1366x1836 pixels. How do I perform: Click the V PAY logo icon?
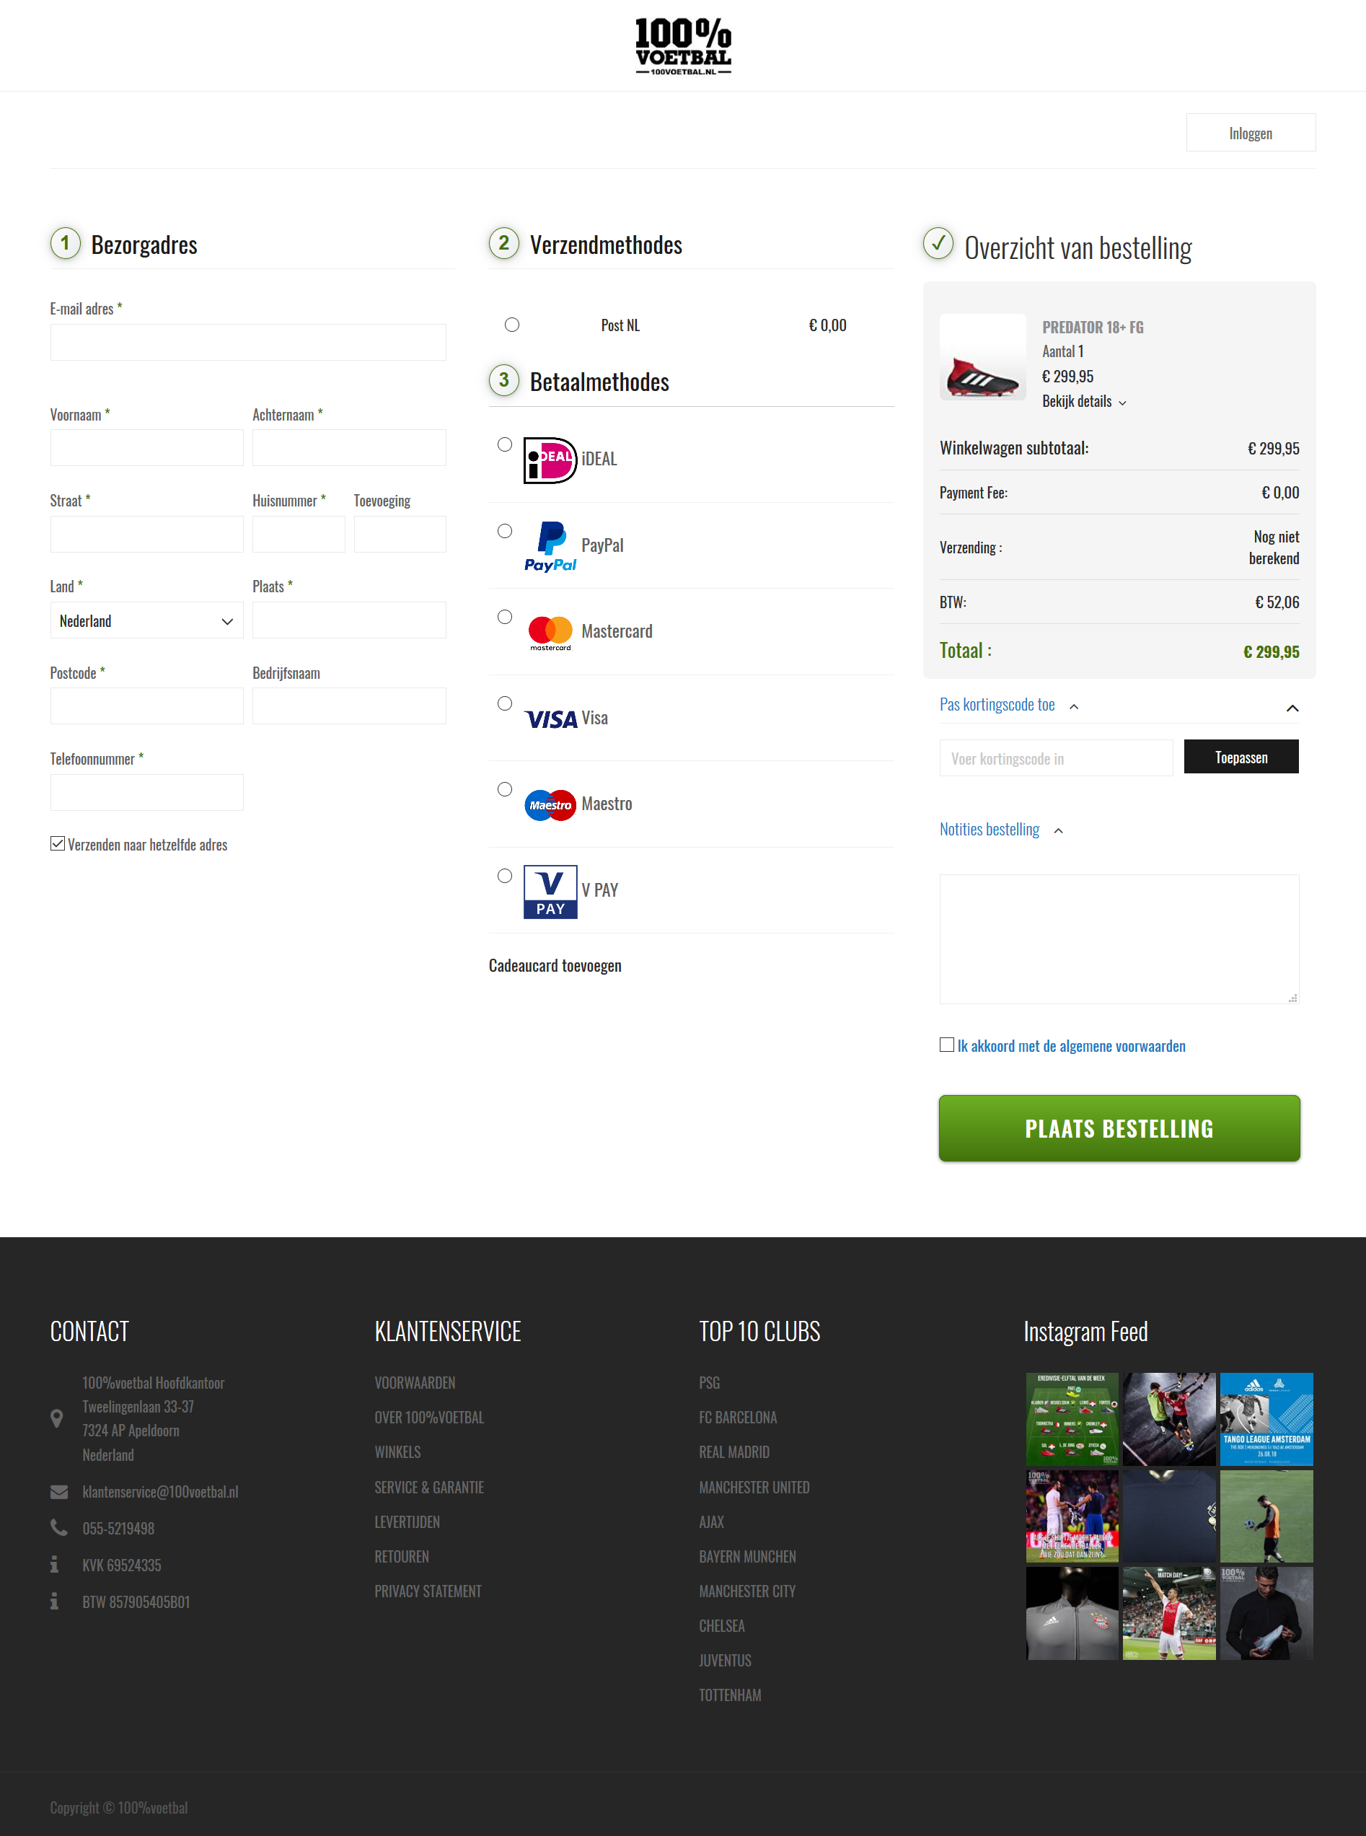click(550, 892)
